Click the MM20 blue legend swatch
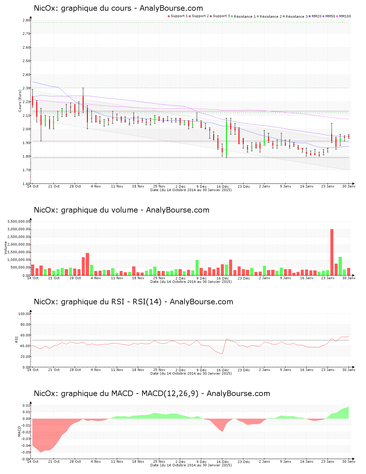366x474 pixels. pos(310,16)
